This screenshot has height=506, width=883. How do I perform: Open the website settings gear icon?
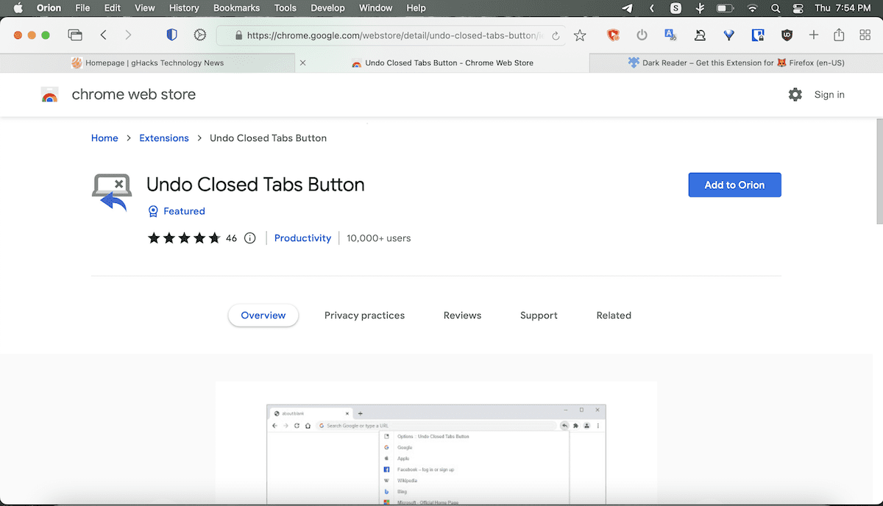pyautogui.click(x=199, y=35)
